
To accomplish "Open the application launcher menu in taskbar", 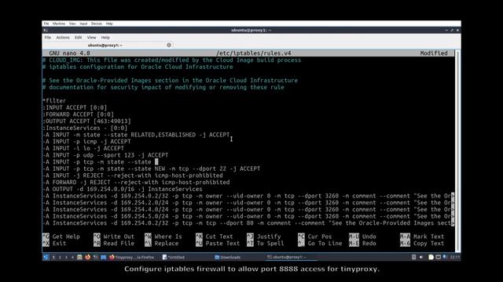I will tap(46, 257).
